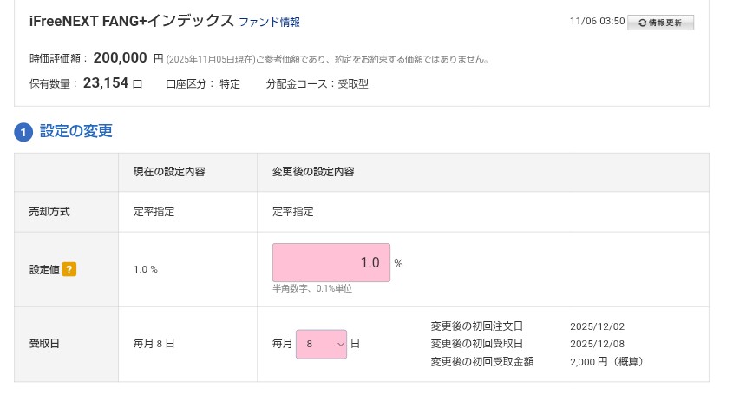Screen dimensions: 746x395
Task: Click the 設定の変更 section heading
Action: point(76,131)
